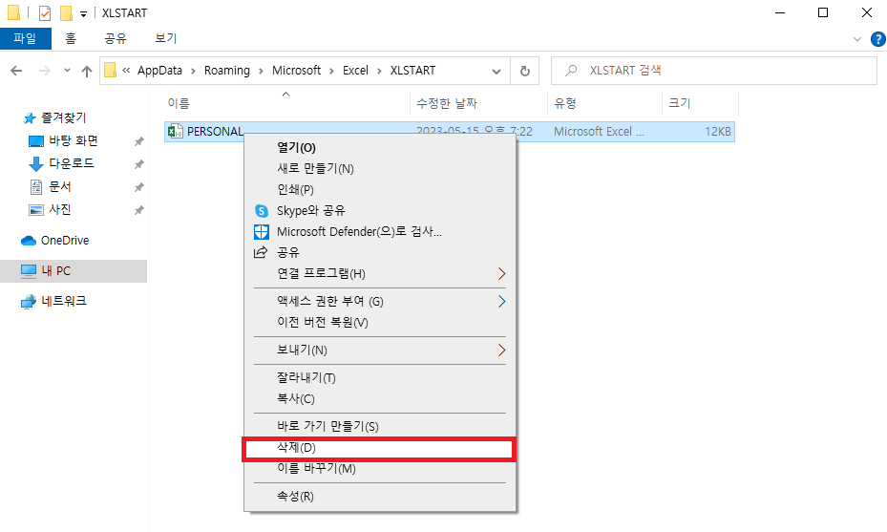
Task: Expand the address bar history dropdown
Action: 496,72
